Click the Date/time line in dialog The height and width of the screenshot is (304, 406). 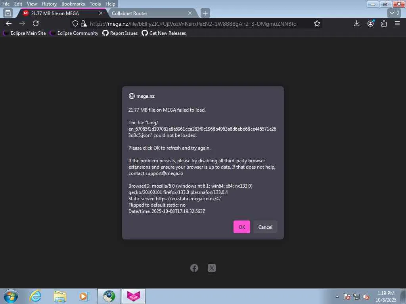(x=167, y=211)
